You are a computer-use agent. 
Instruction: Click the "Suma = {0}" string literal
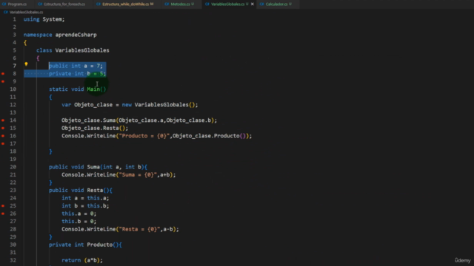click(x=138, y=175)
